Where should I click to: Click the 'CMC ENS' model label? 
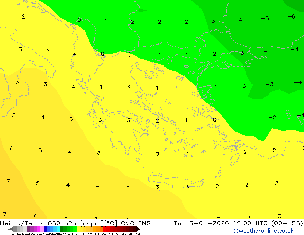coord(136,223)
